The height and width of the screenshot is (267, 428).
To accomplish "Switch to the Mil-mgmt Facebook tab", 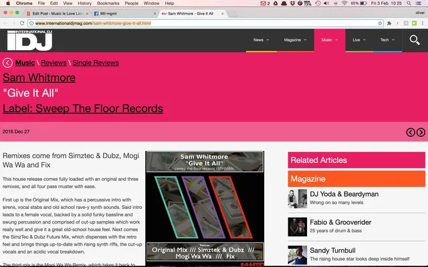I will click(124, 13).
